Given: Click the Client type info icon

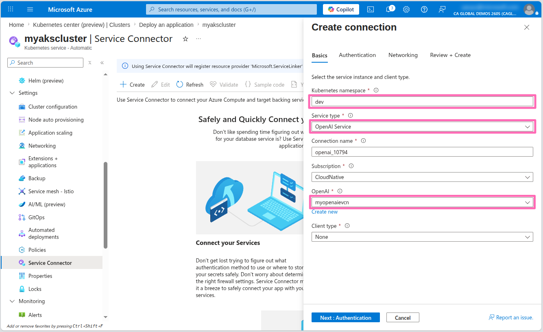Looking at the screenshot, I should click(x=347, y=226).
